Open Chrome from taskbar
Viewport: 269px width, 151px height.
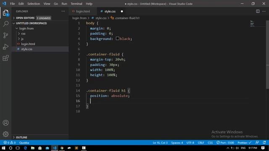(x=62, y=148)
